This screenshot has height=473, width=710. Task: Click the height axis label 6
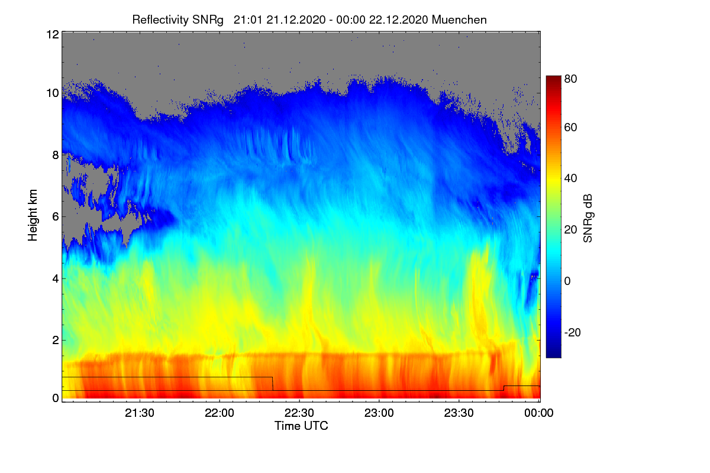(x=55, y=216)
